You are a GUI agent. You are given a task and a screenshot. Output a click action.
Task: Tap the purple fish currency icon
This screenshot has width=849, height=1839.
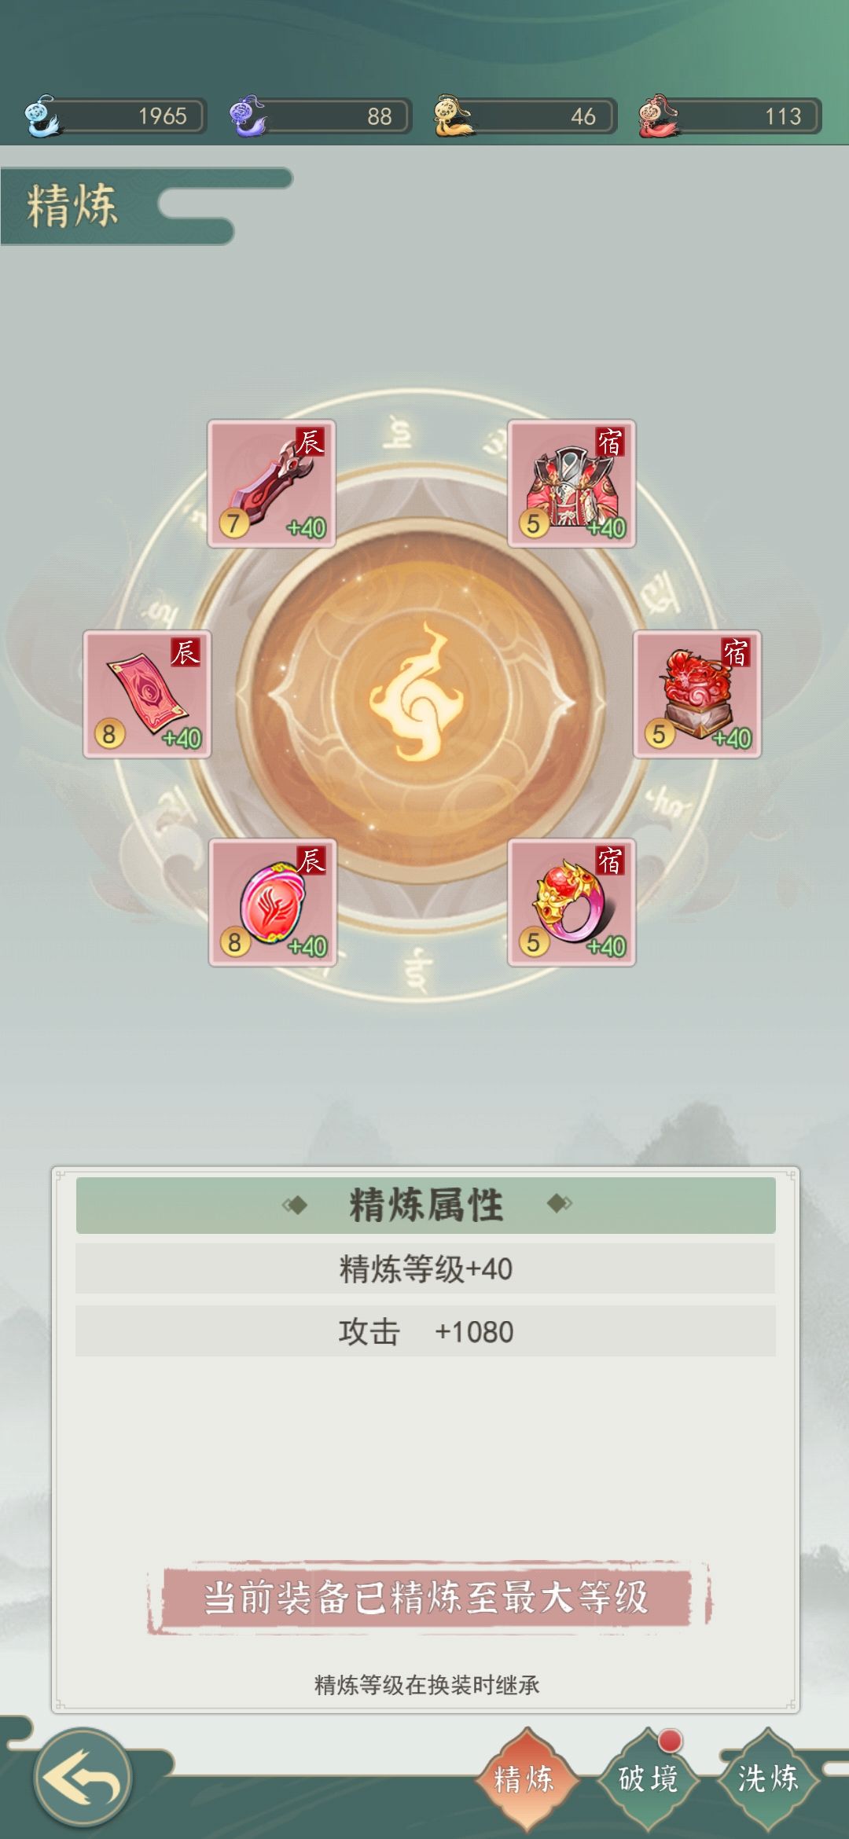coord(248,116)
